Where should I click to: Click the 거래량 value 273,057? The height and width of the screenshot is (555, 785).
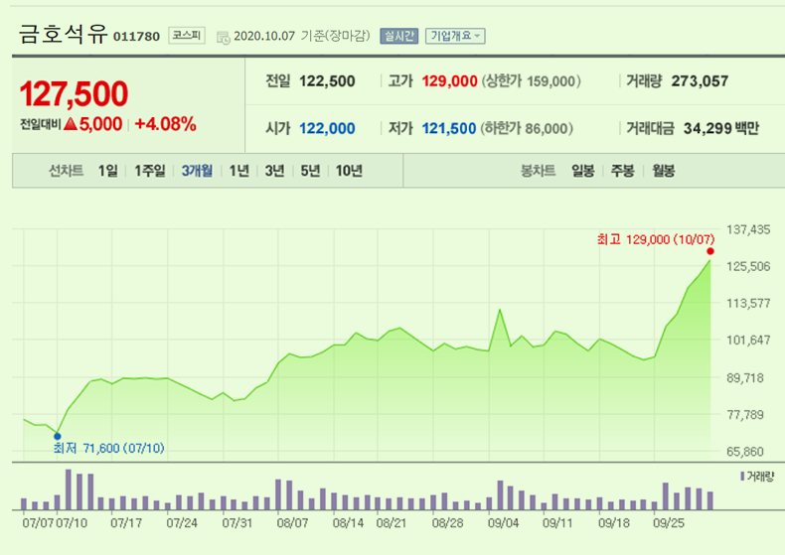click(700, 81)
